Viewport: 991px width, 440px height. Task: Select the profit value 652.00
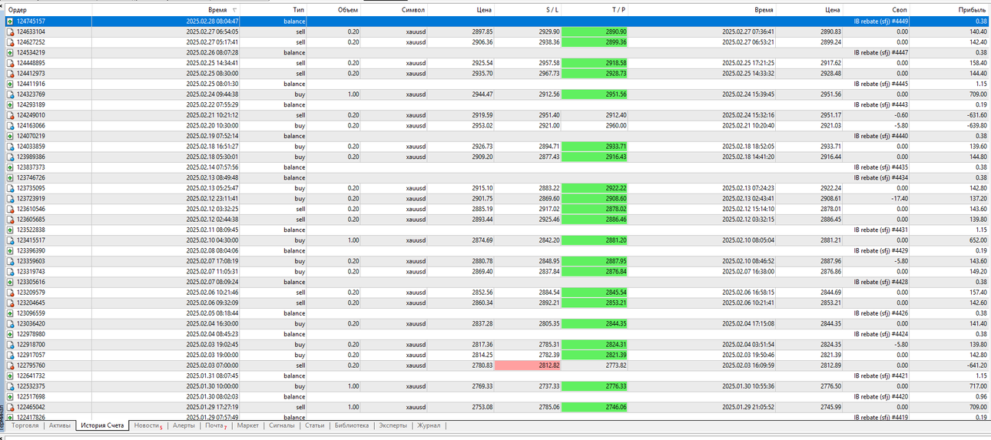pos(978,240)
